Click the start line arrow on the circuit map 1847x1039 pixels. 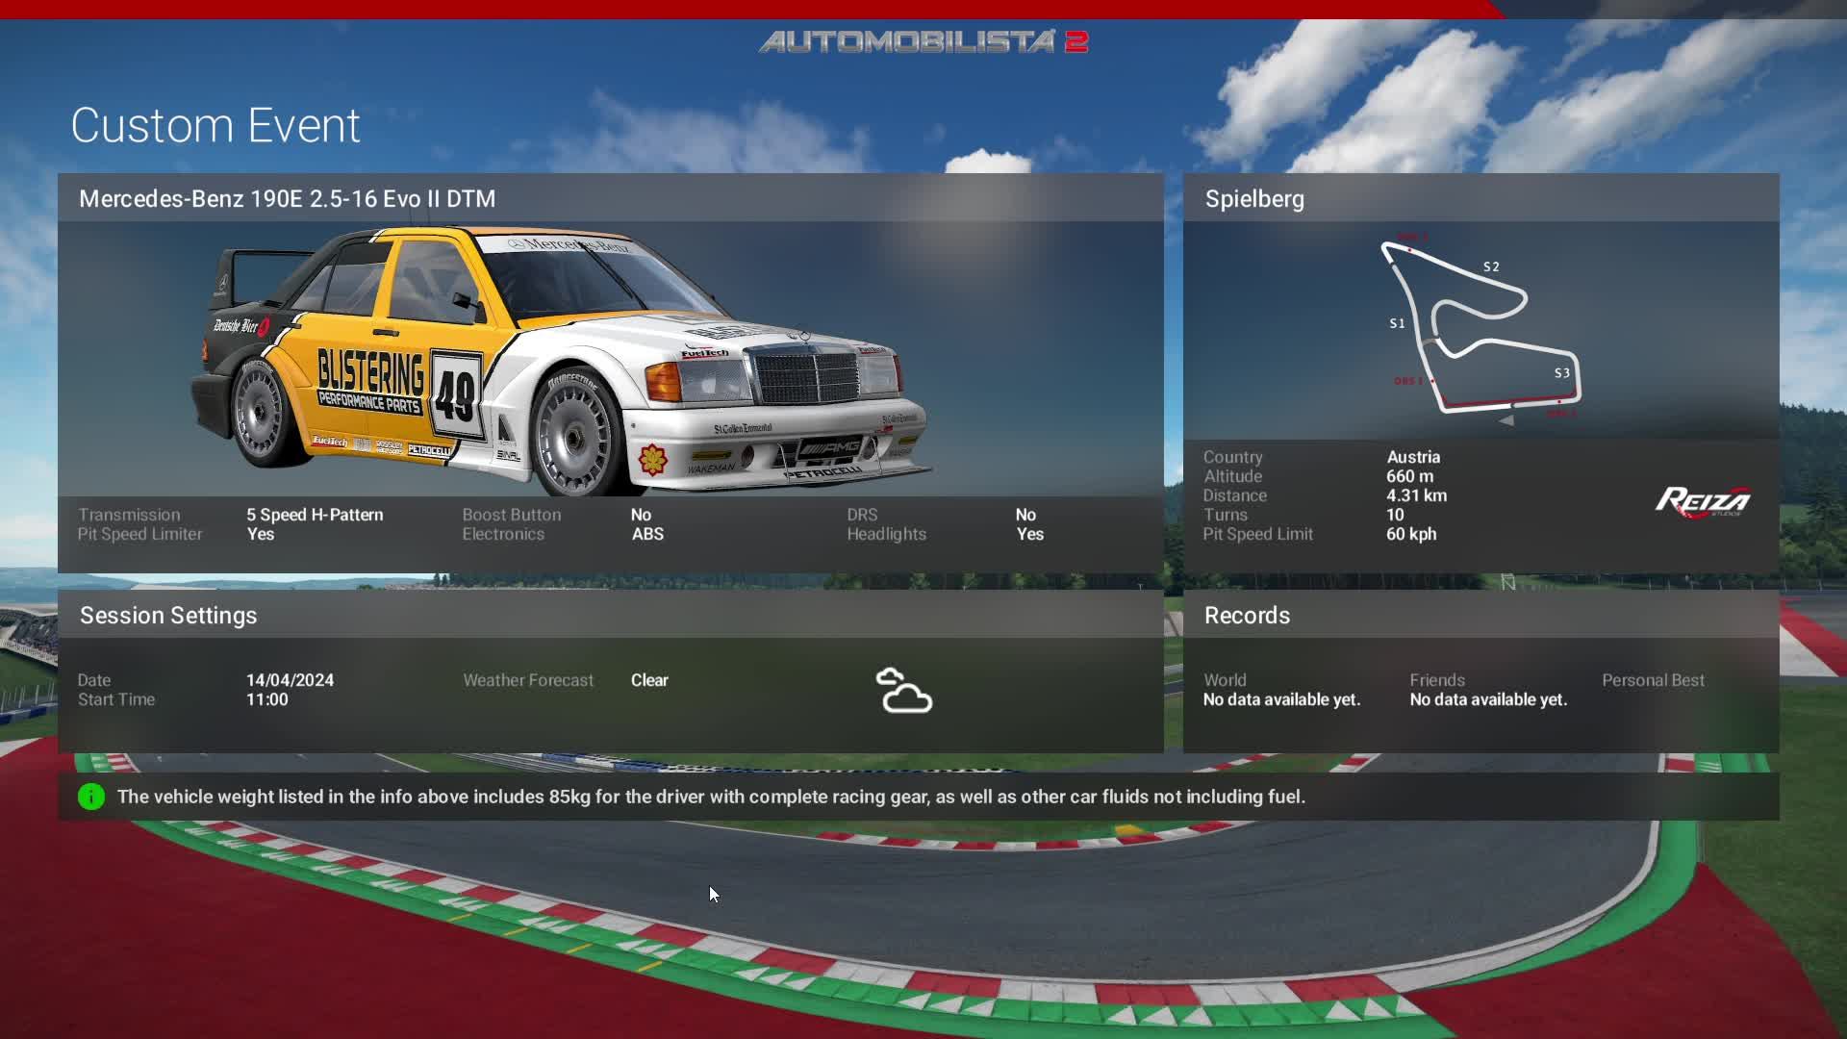click(1505, 420)
